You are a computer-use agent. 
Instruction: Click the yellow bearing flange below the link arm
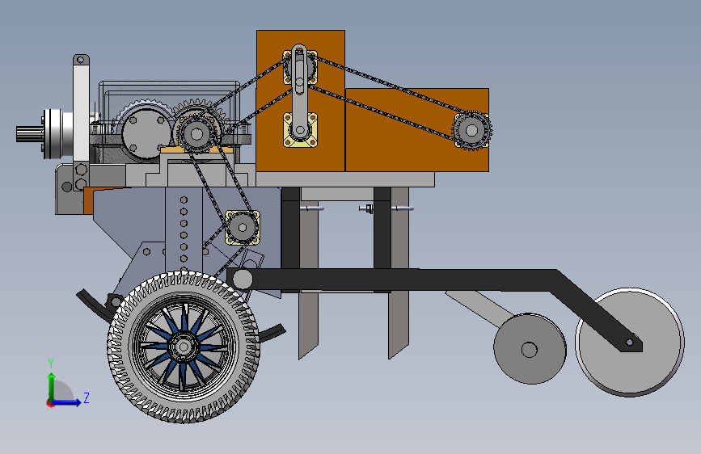(300, 130)
